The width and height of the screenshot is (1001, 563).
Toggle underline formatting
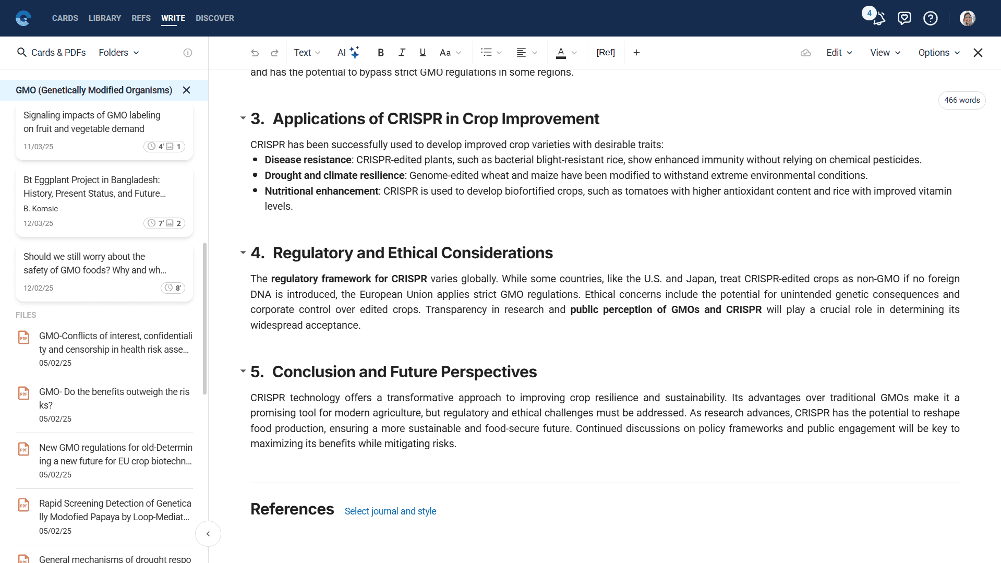[x=423, y=53]
